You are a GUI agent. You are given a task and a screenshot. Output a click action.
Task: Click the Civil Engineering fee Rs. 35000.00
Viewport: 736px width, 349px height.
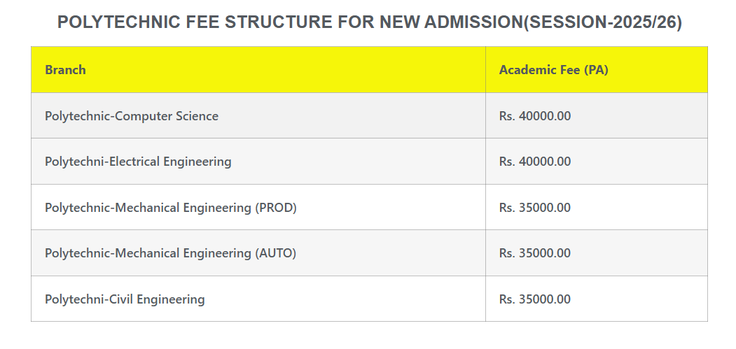535,299
